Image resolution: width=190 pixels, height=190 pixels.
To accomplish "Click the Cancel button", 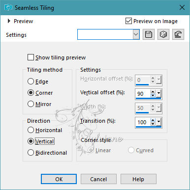I will tap(98, 179).
